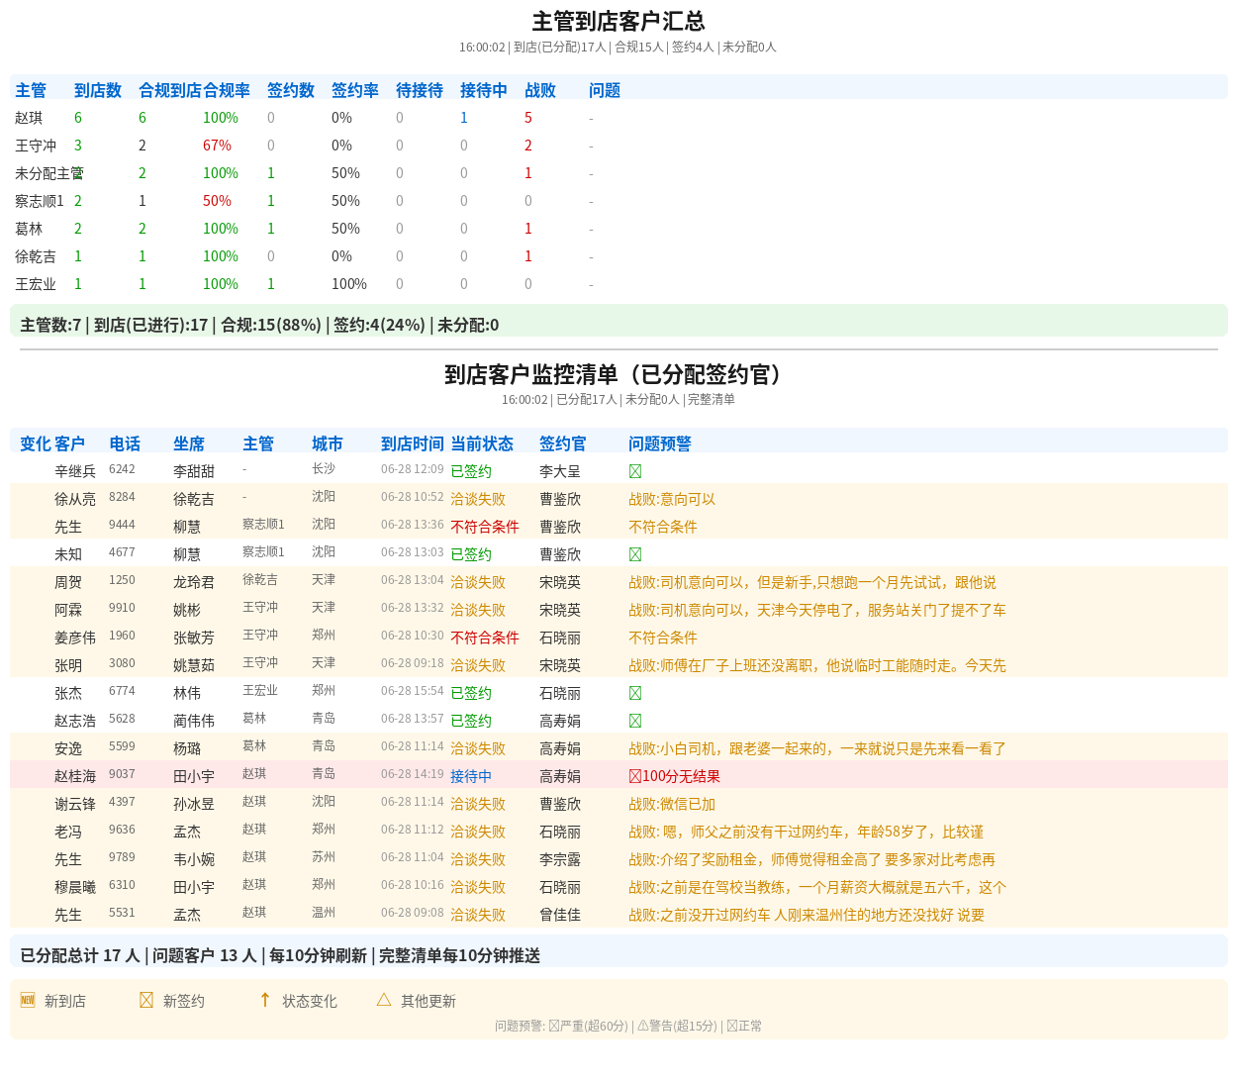Click 赵琪's defeat count 5

(x=528, y=118)
